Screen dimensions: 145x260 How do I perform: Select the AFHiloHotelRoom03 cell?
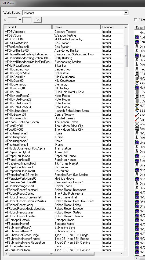18,103
